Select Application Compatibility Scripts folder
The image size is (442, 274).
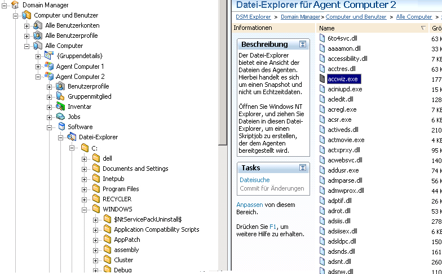157,229
